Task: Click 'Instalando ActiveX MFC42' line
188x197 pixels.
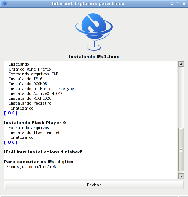Action: pyautogui.click(x=36, y=93)
